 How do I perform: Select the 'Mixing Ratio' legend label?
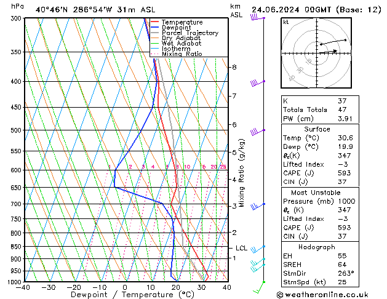tap(182, 54)
